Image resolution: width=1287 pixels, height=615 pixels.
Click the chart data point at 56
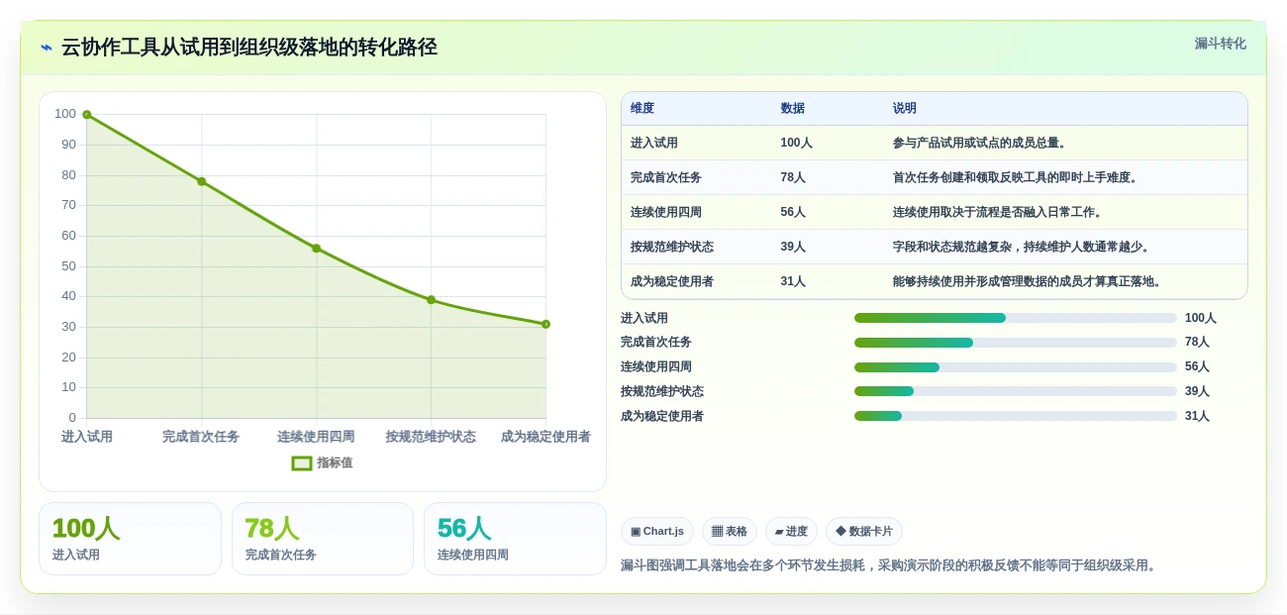pos(317,249)
